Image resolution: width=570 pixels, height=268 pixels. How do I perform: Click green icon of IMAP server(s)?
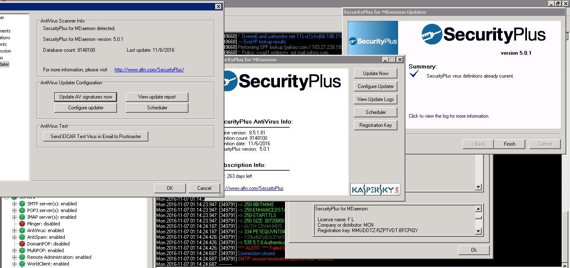22,217
